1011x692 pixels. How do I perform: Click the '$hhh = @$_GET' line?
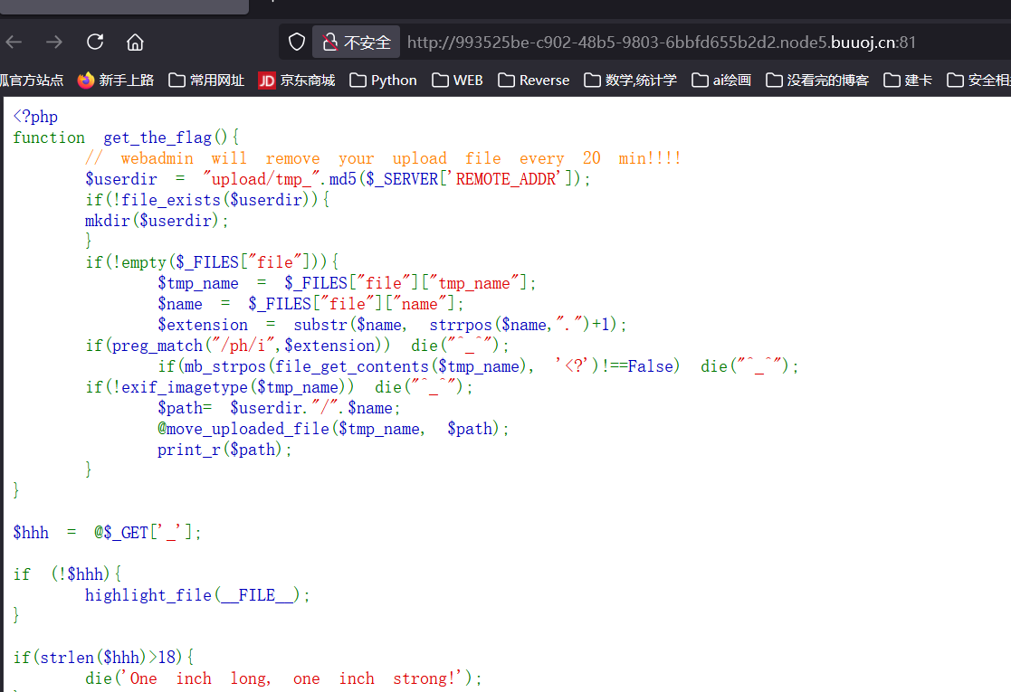pos(107,533)
